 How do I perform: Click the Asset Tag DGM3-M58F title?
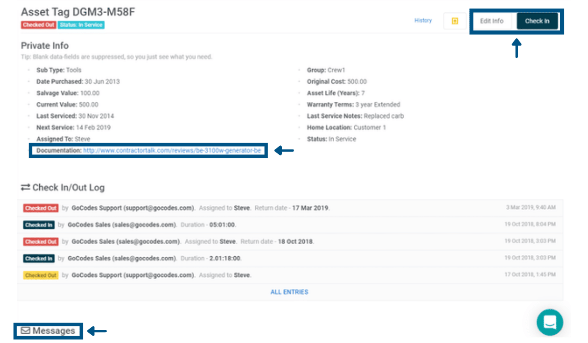(78, 12)
